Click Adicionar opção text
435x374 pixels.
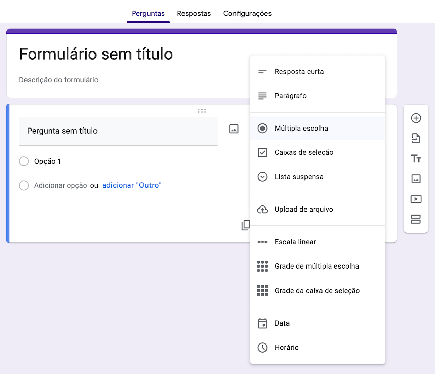(x=60, y=185)
